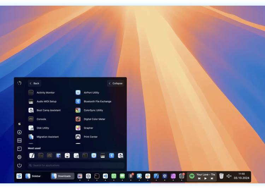Open Spotify icon in the media widget
Viewport: 265px width, 189px height.
click(x=192, y=176)
